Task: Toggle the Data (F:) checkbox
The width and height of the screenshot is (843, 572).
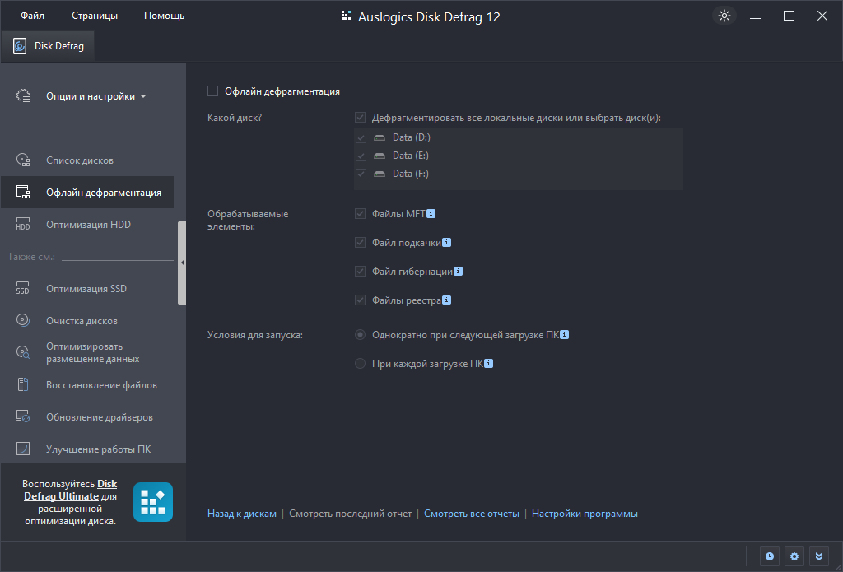Action: pyautogui.click(x=361, y=174)
